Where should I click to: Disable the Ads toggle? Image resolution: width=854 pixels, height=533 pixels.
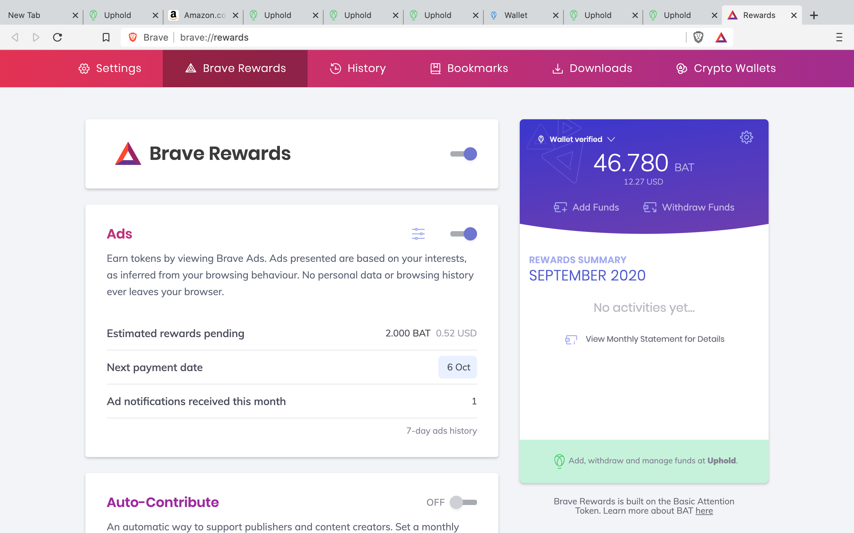[x=464, y=234]
